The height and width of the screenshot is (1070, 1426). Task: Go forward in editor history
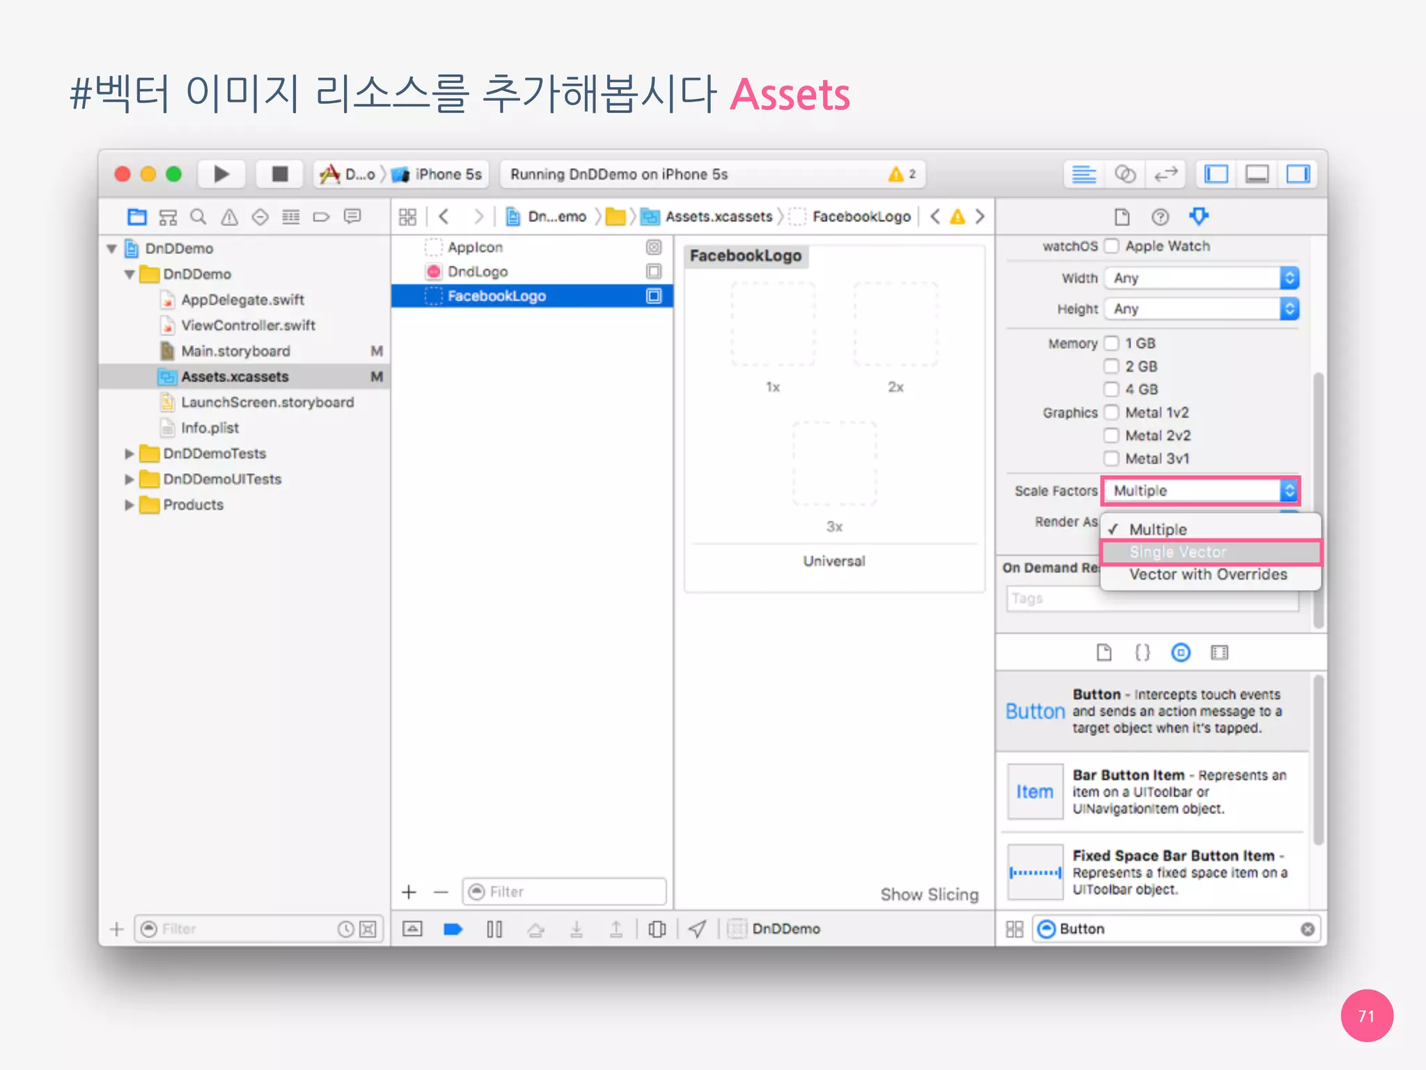478,217
